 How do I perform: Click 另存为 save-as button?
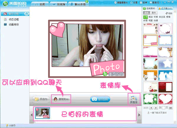[41, 99]
